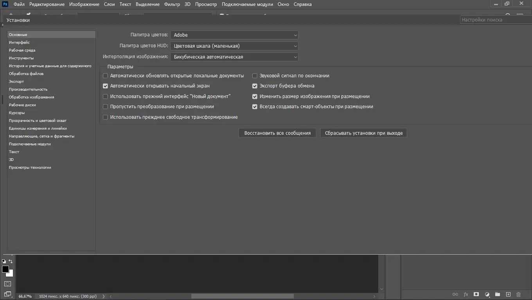Create a new layer icon
This screenshot has width=532, height=300.
(x=508, y=294)
